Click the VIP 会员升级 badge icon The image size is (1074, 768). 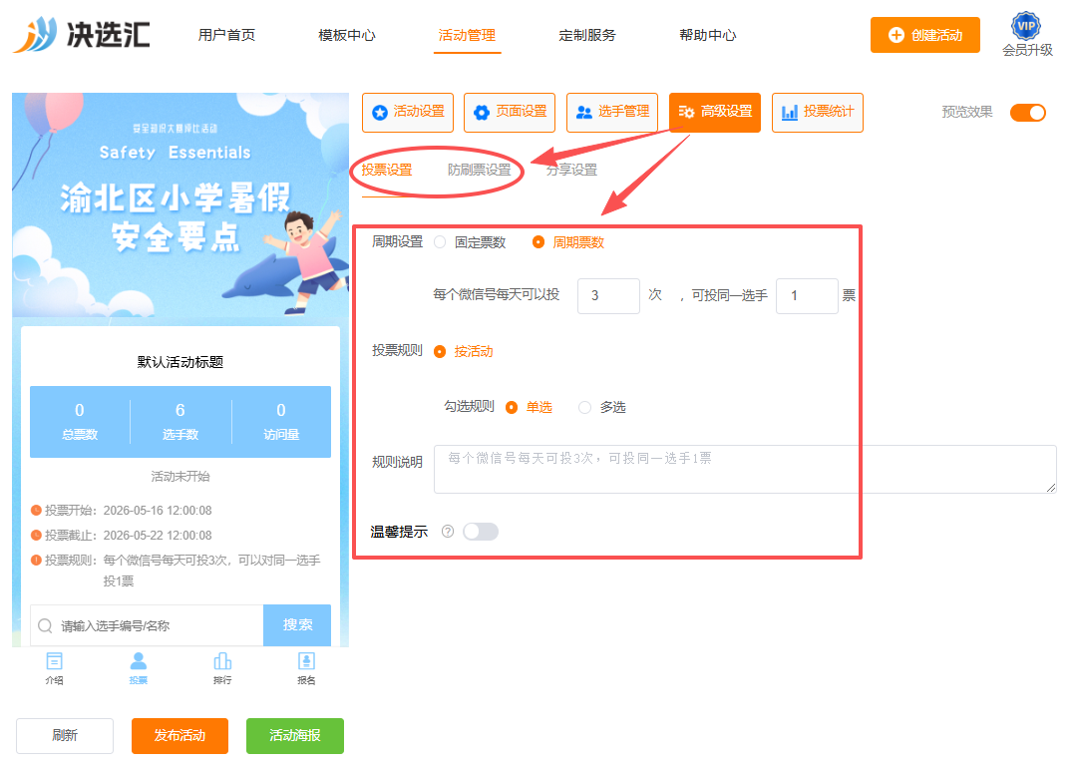[x=1025, y=26]
